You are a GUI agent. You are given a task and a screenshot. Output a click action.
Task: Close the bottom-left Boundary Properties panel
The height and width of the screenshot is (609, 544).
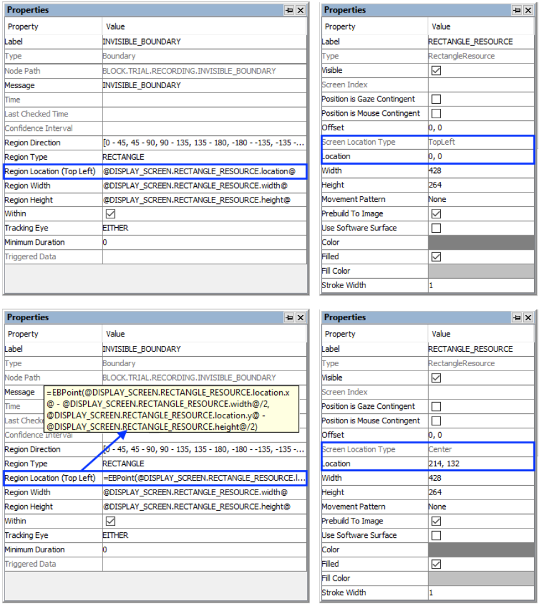pyautogui.click(x=301, y=317)
